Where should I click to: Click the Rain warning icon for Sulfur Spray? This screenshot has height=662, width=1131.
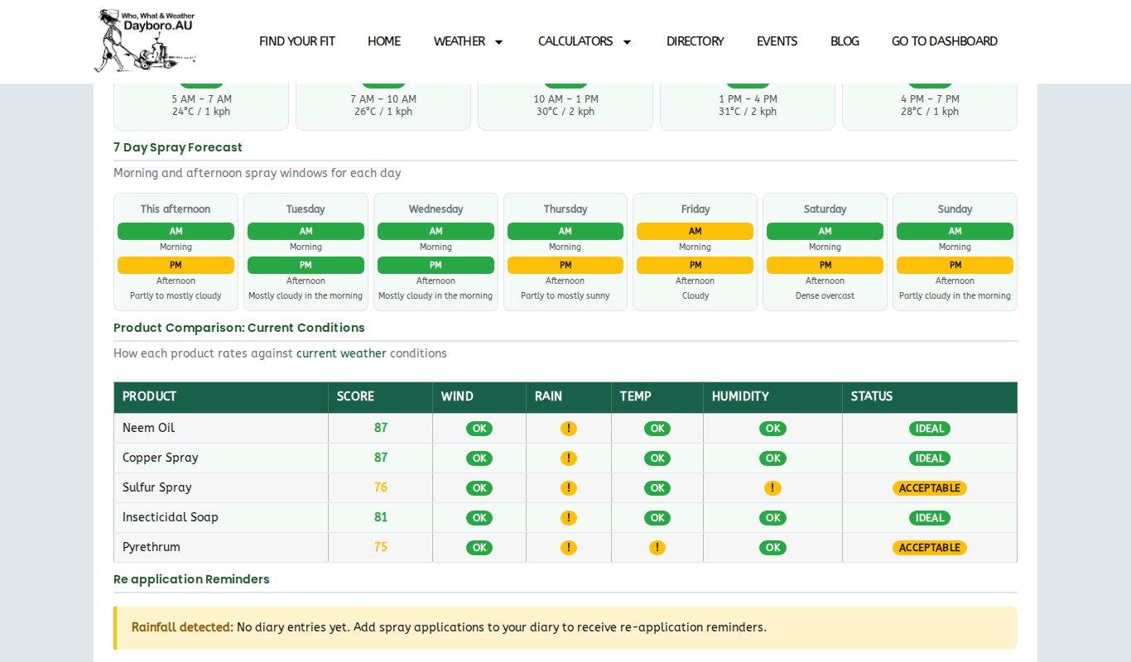point(569,488)
